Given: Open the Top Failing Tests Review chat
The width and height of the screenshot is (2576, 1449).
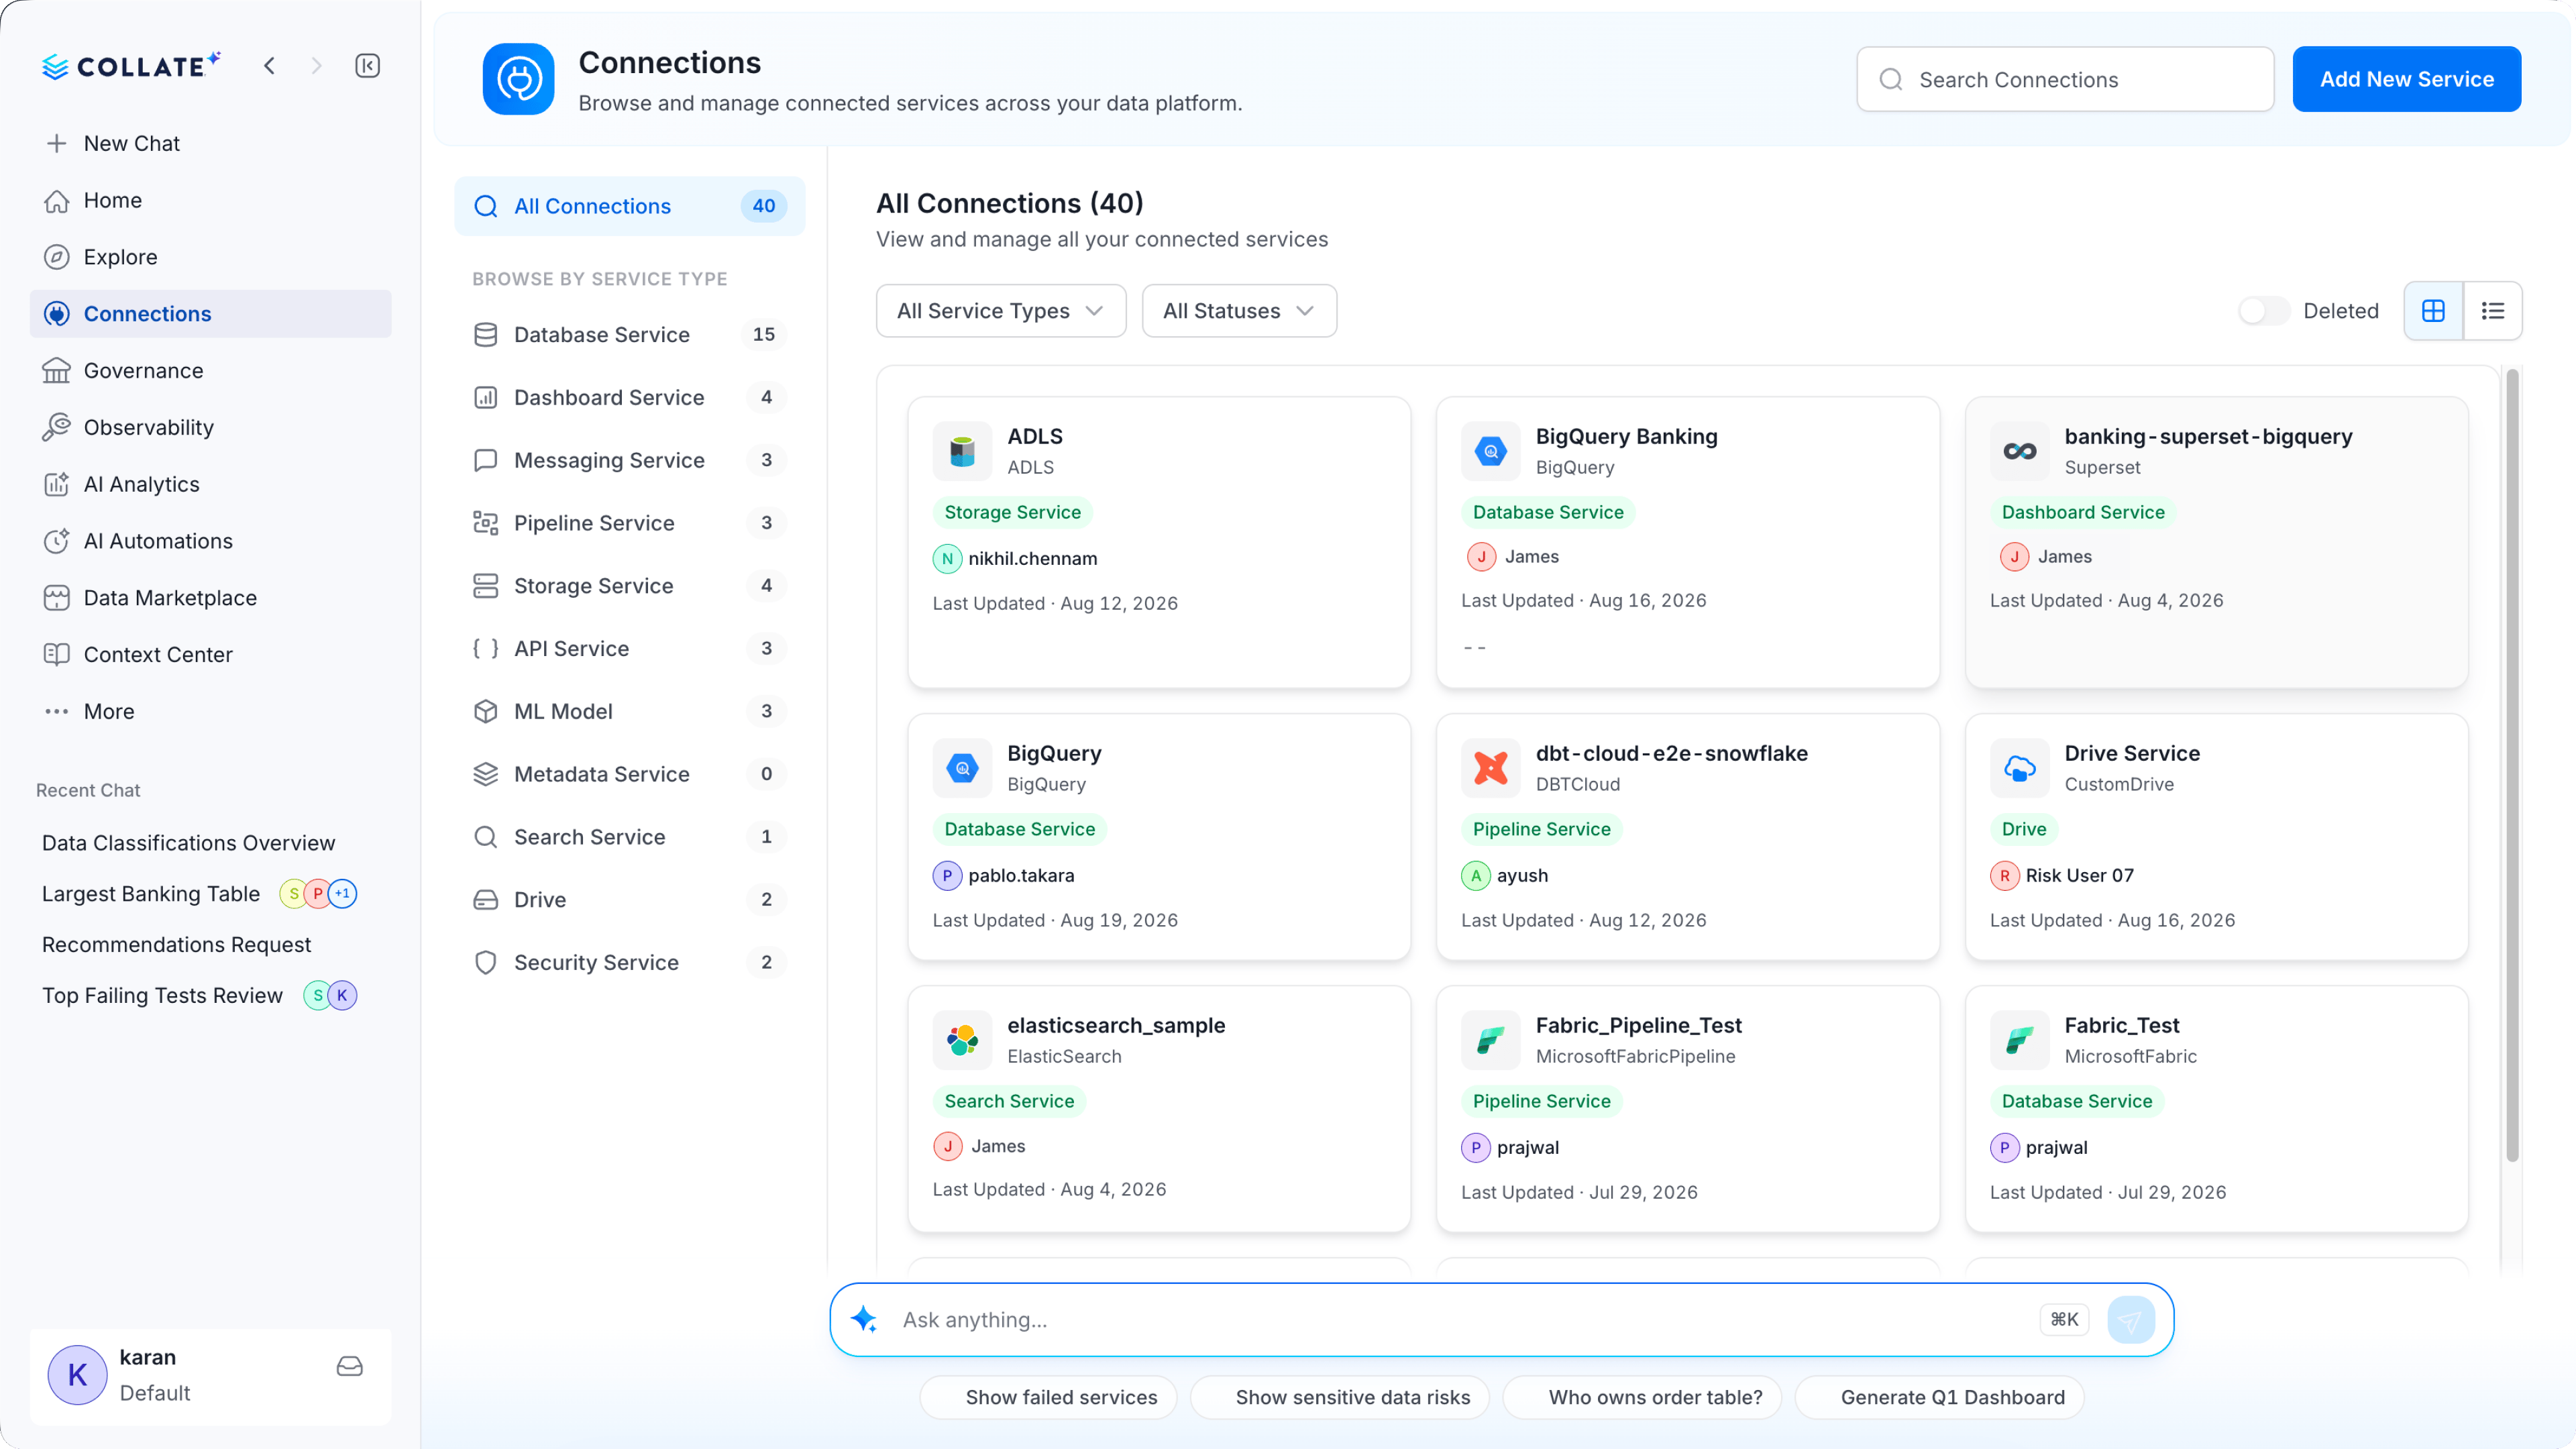Looking at the screenshot, I should coord(162,995).
